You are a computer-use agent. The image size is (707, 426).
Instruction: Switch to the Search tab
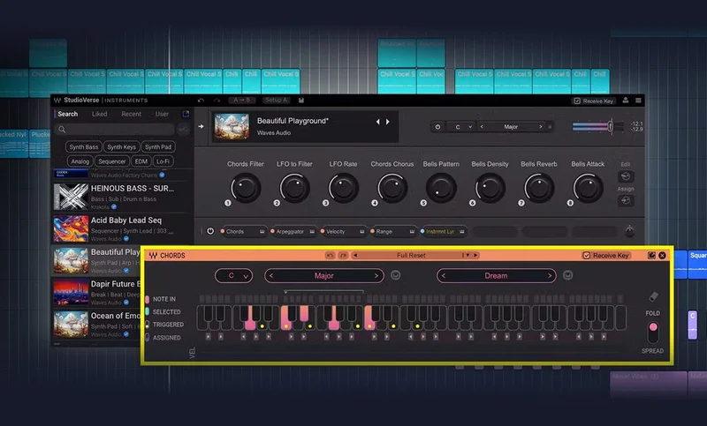pyautogui.click(x=68, y=114)
